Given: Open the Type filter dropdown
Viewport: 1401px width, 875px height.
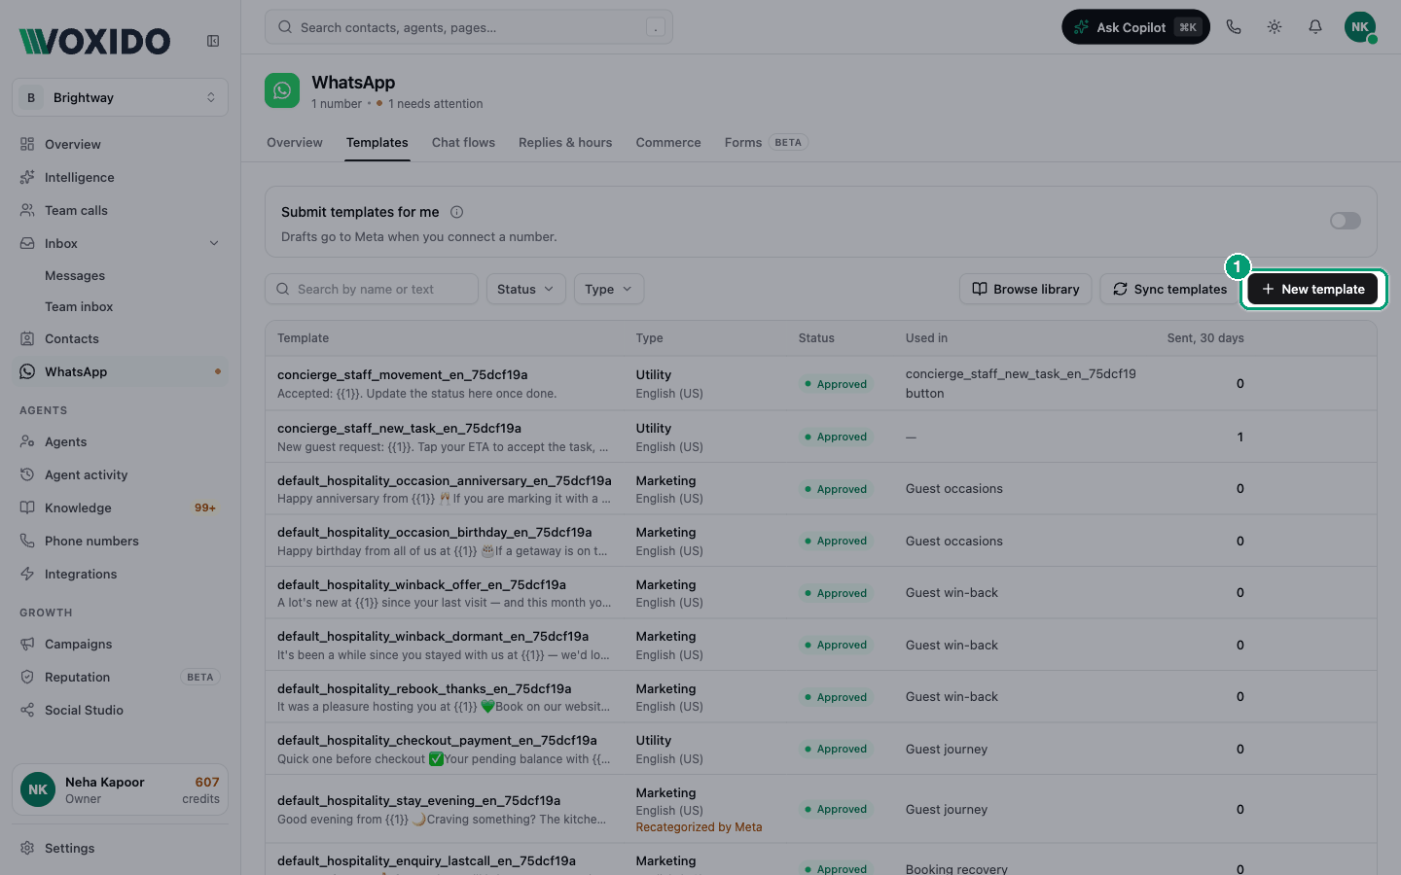Looking at the screenshot, I should 609,289.
